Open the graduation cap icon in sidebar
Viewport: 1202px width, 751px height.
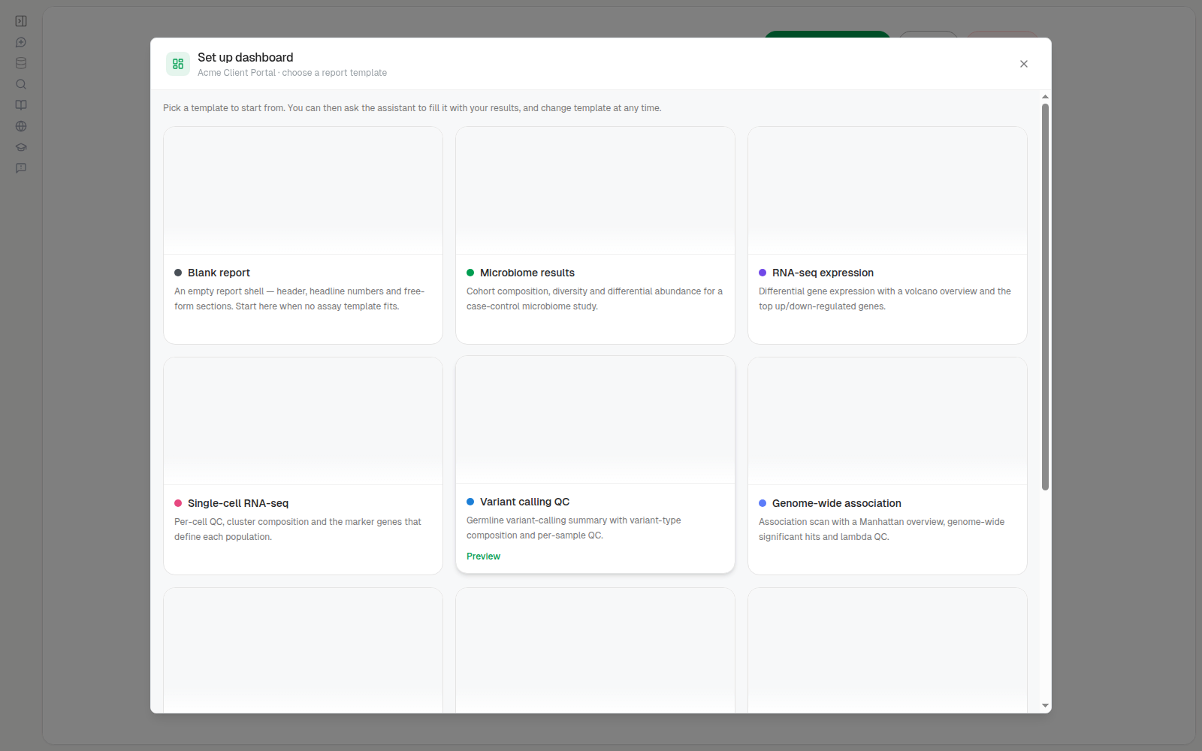coord(21,147)
